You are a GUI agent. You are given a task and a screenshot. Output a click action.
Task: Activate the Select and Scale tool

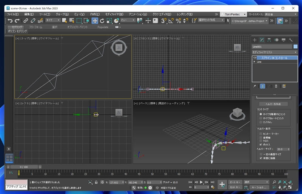pos(109,21)
